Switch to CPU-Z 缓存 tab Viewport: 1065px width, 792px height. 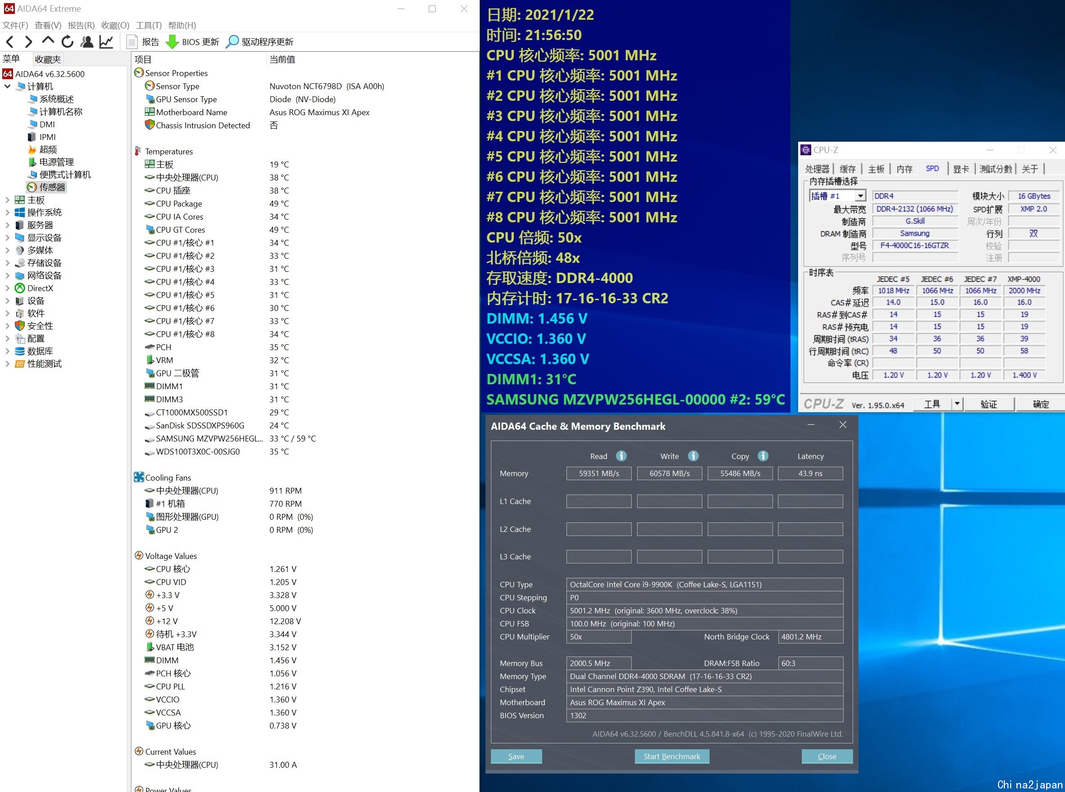847,169
